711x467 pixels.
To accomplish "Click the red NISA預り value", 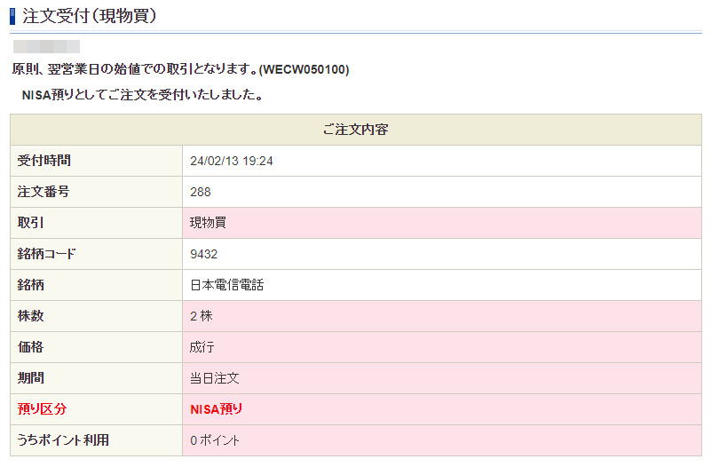I will (x=217, y=409).
